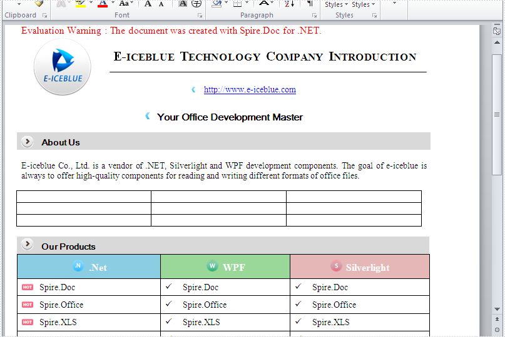The width and height of the screenshot is (505, 337).
Task: Click the HOT badge next to Spire.Doc
Action: tap(28, 287)
